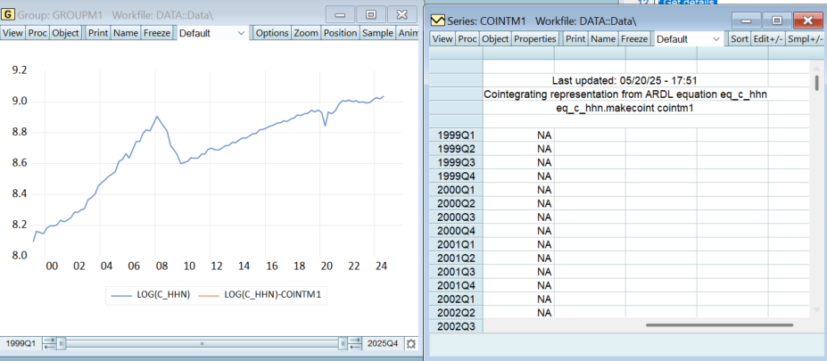Open the Proc menu in series window
The width and height of the screenshot is (827, 361).
tap(467, 39)
